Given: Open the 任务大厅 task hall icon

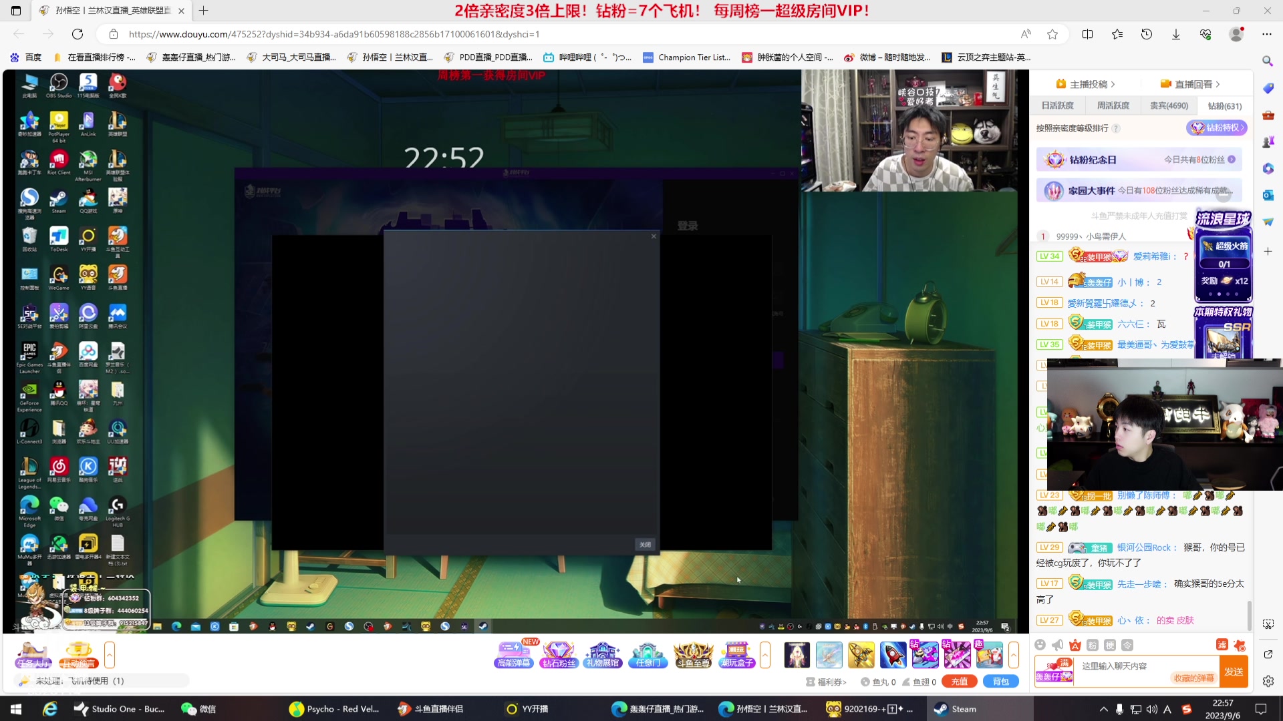Looking at the screenshot, I should pyautogui.click(x=33, y=654).
